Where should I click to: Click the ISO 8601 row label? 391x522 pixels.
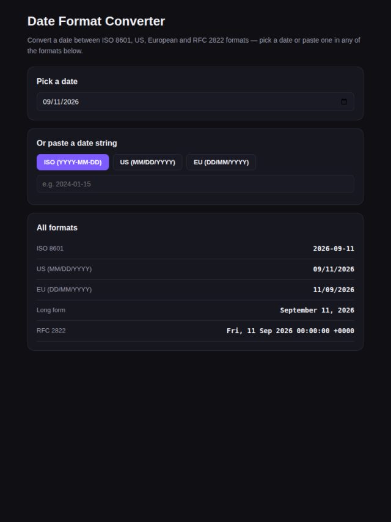click(x=50, y=248)
